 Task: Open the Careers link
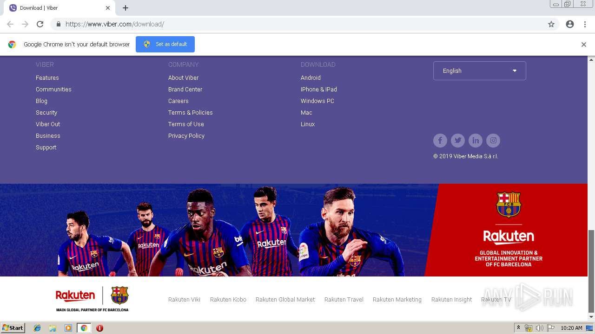[x=178, y=101]
